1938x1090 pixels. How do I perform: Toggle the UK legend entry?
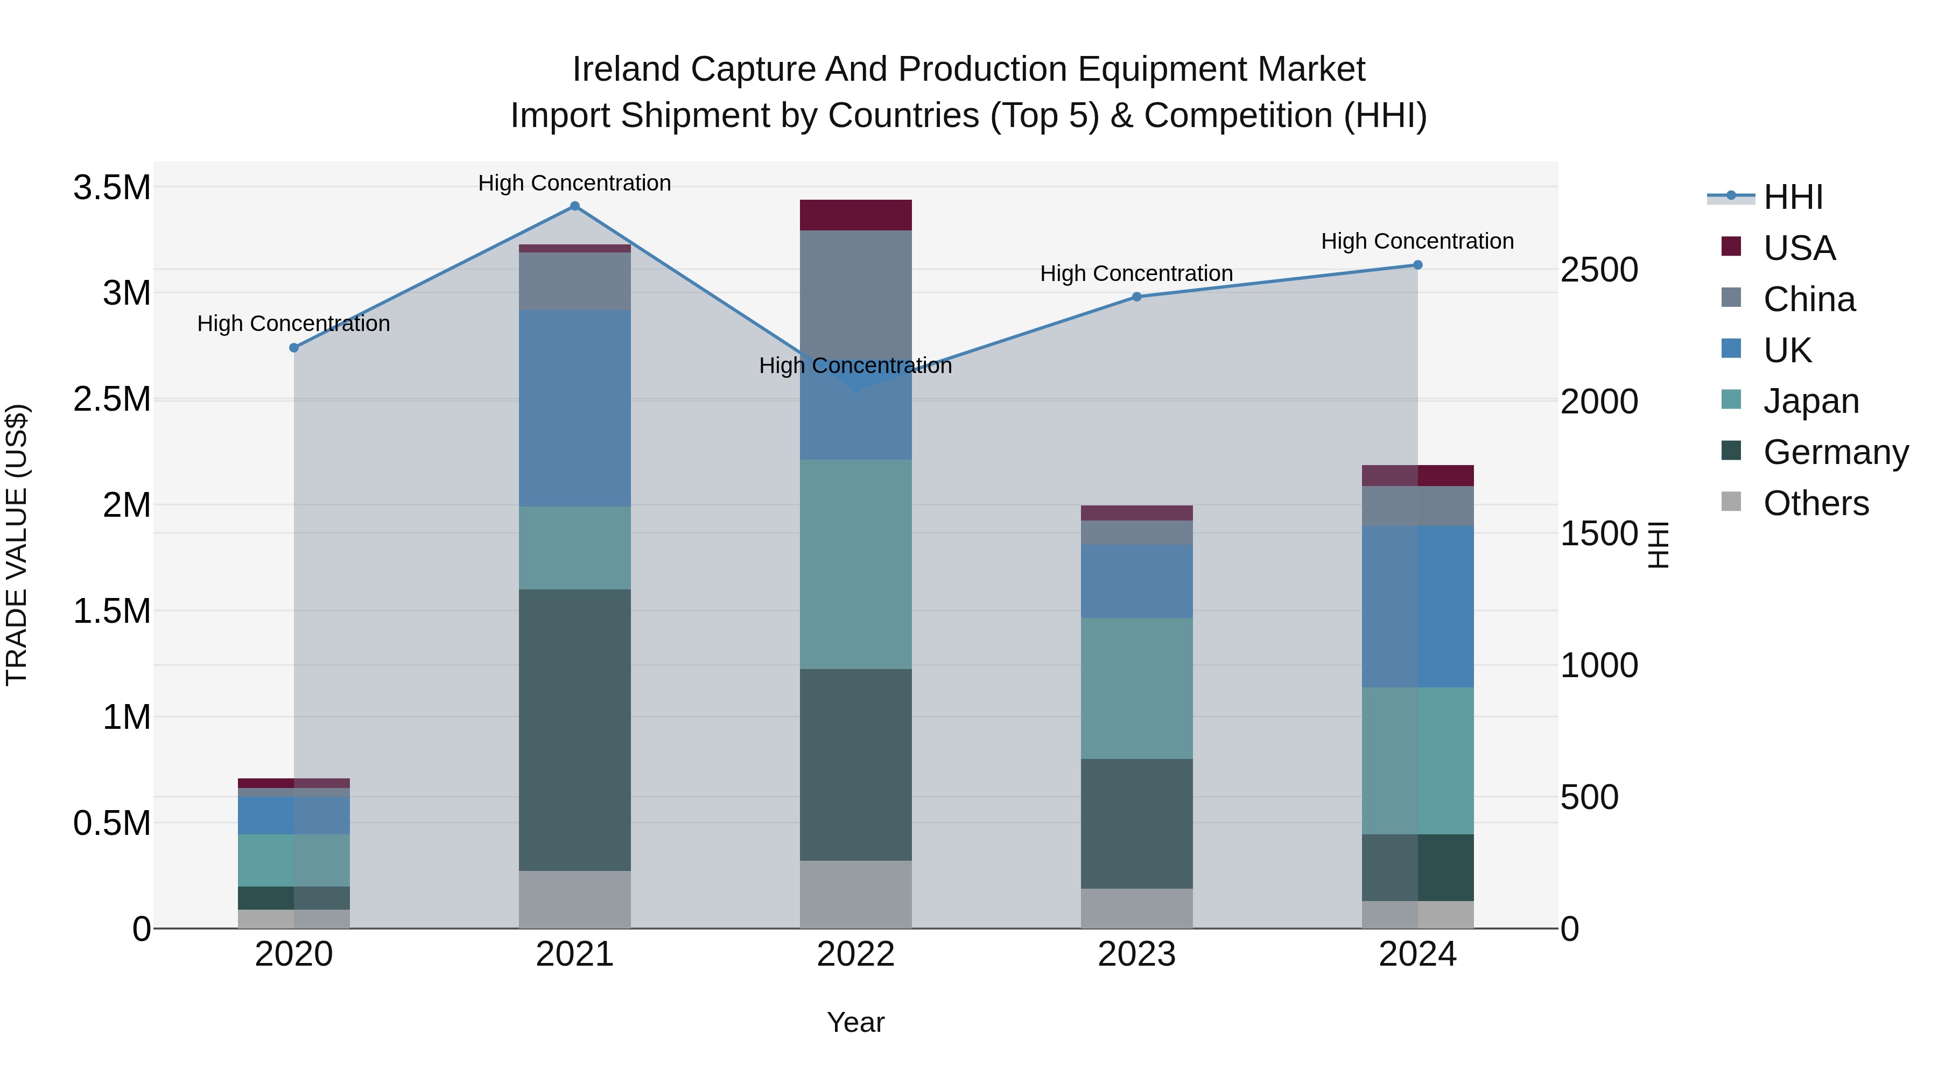coord(1766,350)
